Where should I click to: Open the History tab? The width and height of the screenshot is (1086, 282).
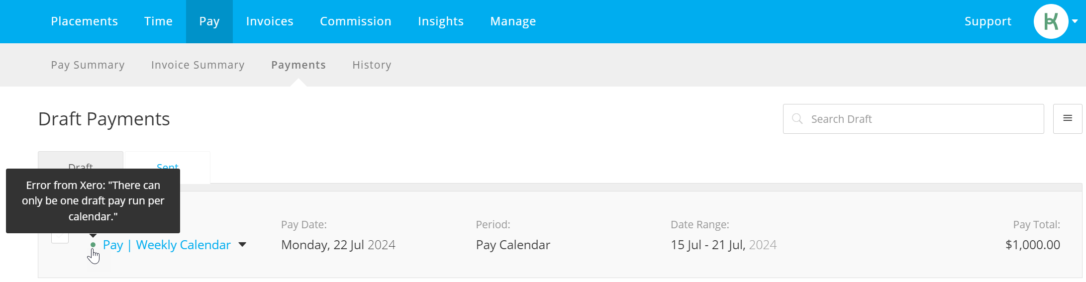point(372,65)
